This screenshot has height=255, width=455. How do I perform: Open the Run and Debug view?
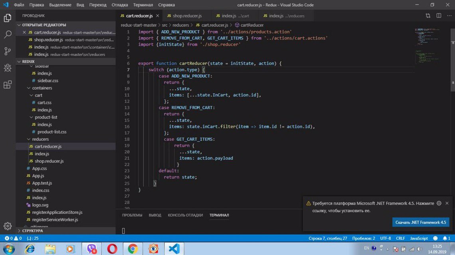tap(8, 68)
